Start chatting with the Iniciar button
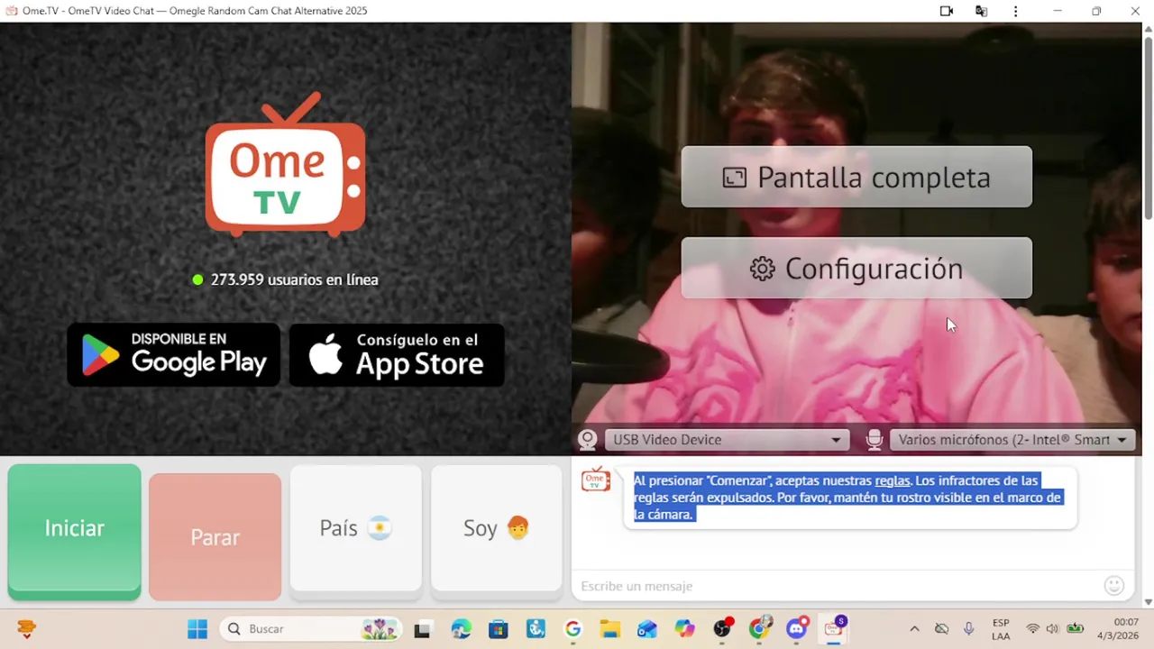This screenshot has width=1154, height=649. coord(74,531)
